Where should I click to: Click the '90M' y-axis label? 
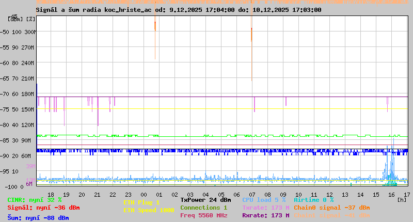click(26, 140)
